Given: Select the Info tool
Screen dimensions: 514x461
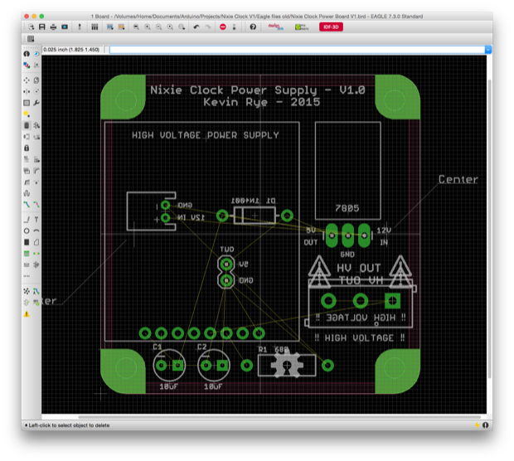Looking at the screenshot, I should pyautogui.click(x=27, y=54).
